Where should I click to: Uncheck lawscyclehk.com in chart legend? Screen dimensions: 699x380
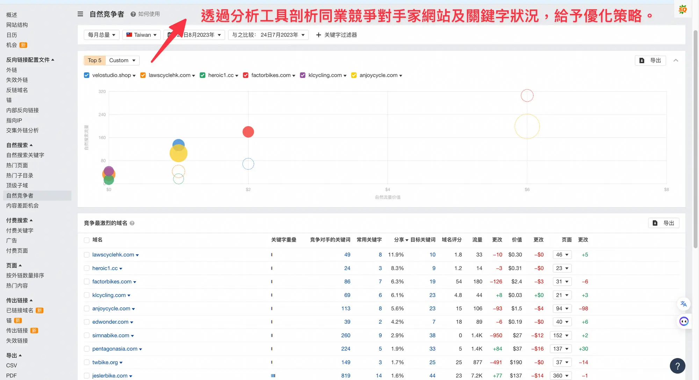coord(143,75)
